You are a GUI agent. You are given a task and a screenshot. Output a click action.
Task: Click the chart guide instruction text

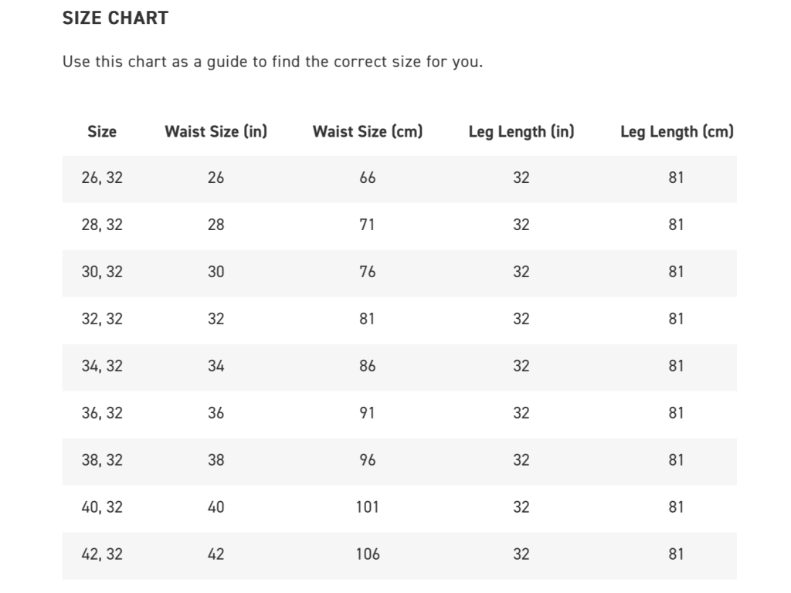click(272, 62)
